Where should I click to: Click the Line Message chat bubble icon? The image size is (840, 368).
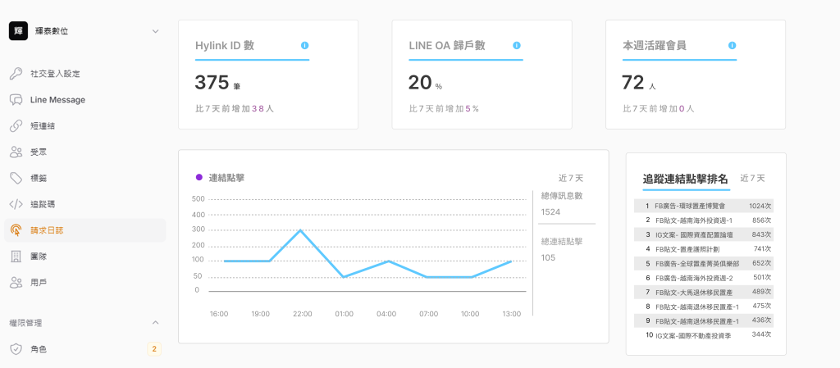[16, 100]
